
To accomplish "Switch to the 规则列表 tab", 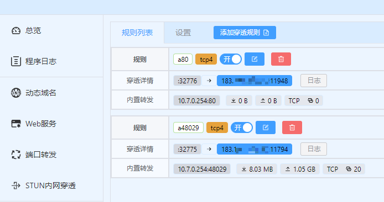I will [x=137, y=33].
